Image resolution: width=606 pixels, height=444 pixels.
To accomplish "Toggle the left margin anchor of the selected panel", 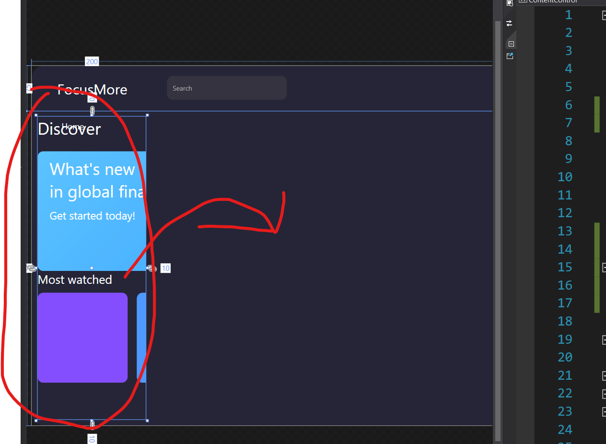I will [x=31, y=268].
